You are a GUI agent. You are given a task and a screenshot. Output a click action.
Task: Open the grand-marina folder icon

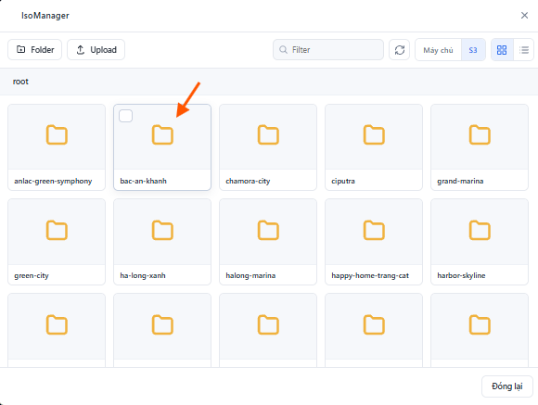[x=480, y=134]
